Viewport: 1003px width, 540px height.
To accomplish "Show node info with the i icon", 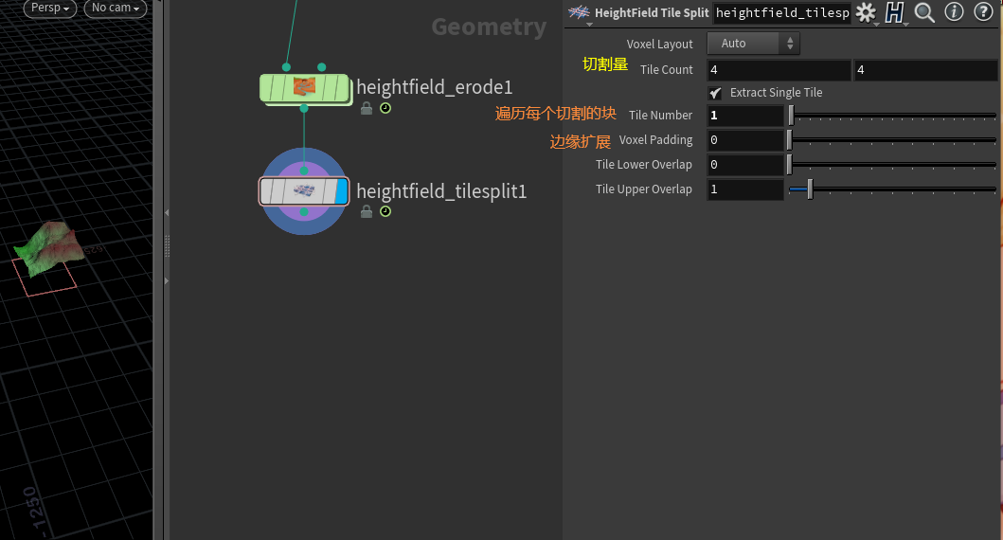I will coord(954,11).
